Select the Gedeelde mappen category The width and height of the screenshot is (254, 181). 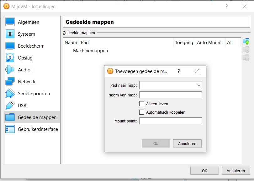[x=37, y=117]
